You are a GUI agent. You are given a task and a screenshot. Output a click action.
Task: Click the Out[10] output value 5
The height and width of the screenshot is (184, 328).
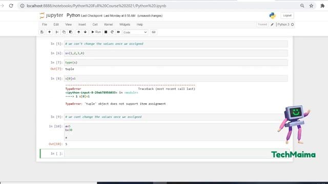coord(66,144)
